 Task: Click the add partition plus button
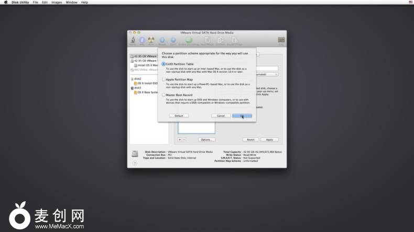pyautogui.click(x=180, y=140)
